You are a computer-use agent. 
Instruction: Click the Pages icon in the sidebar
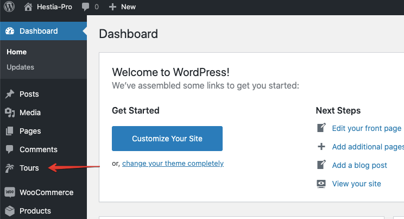10,131
